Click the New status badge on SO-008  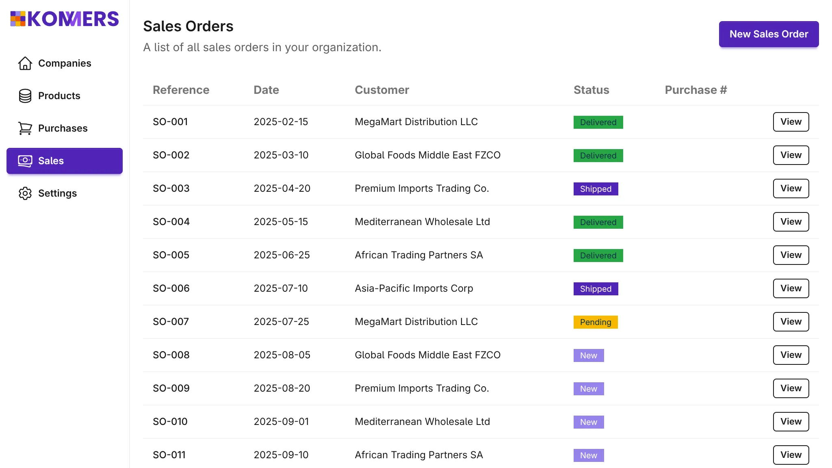[588, 355]
